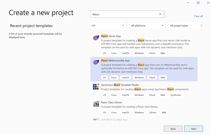This screenshot has height=135, width=211.
Task: Clear the search box with the X icon
Action: point(160,14)
